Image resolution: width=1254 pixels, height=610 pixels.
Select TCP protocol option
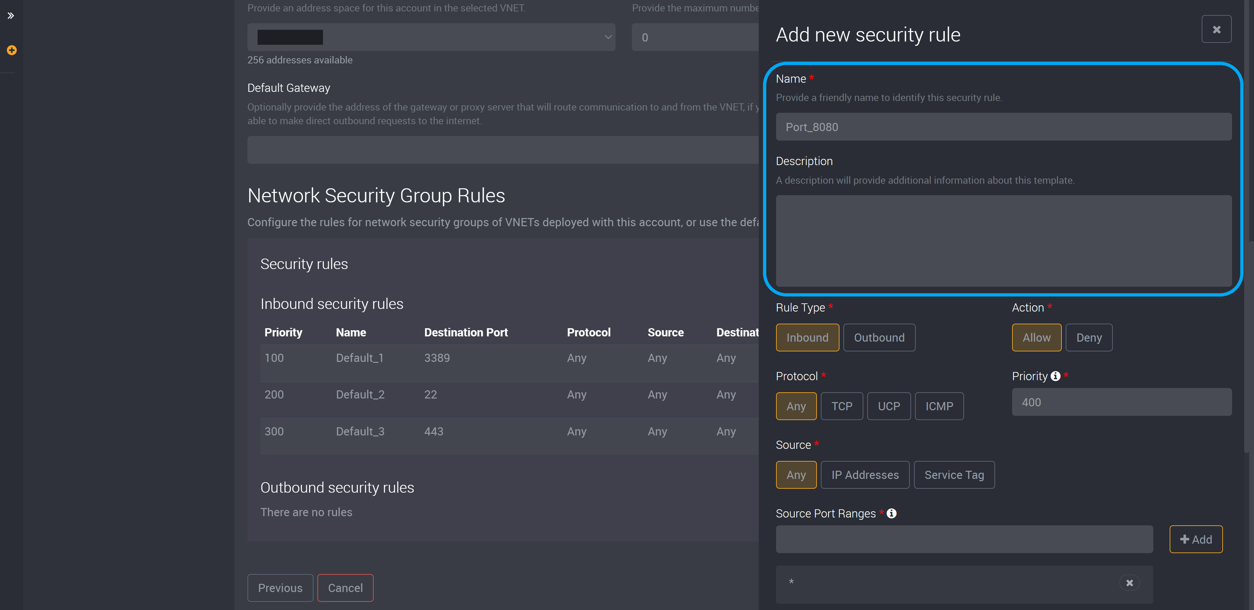point(841,405)
